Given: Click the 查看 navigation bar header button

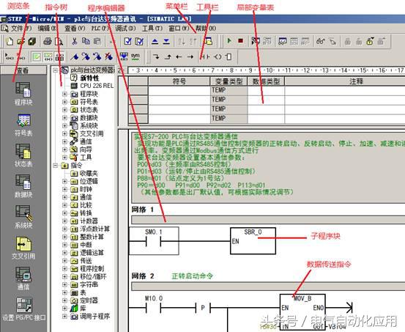Looking at the screenshot, I should click(23, 70).
